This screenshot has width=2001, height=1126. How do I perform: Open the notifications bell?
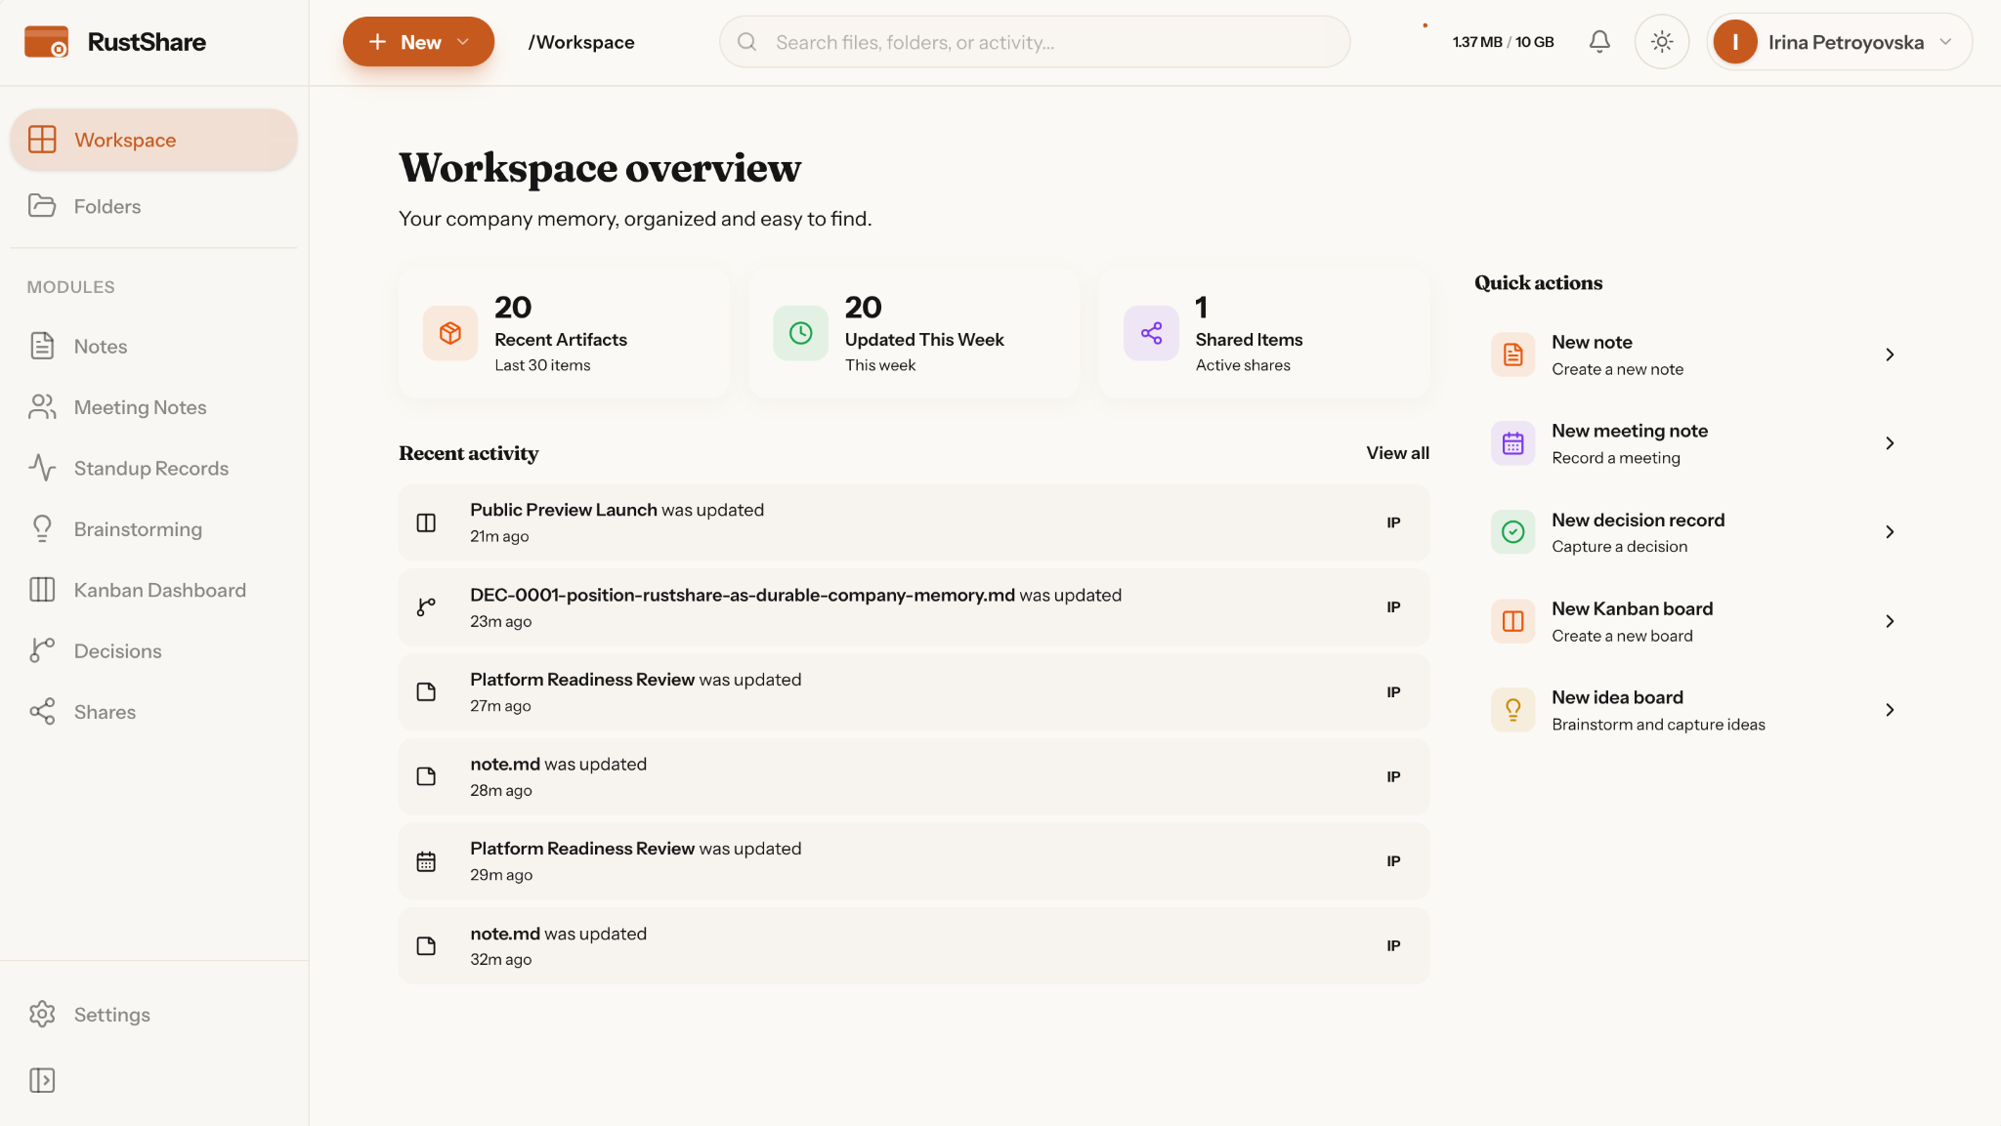pyautogui.click(x=1599, y=42)
